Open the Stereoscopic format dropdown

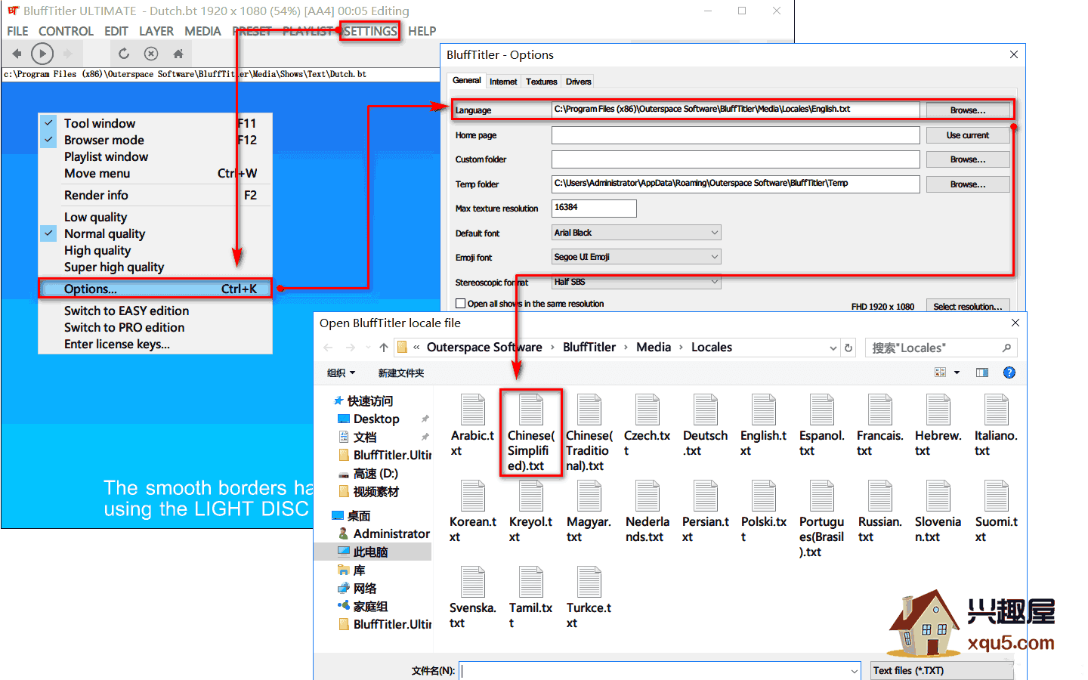tap(636, 282)
